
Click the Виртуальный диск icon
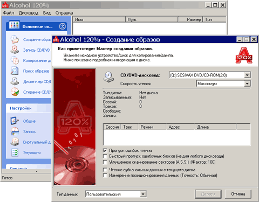click(x=15, y=142)
